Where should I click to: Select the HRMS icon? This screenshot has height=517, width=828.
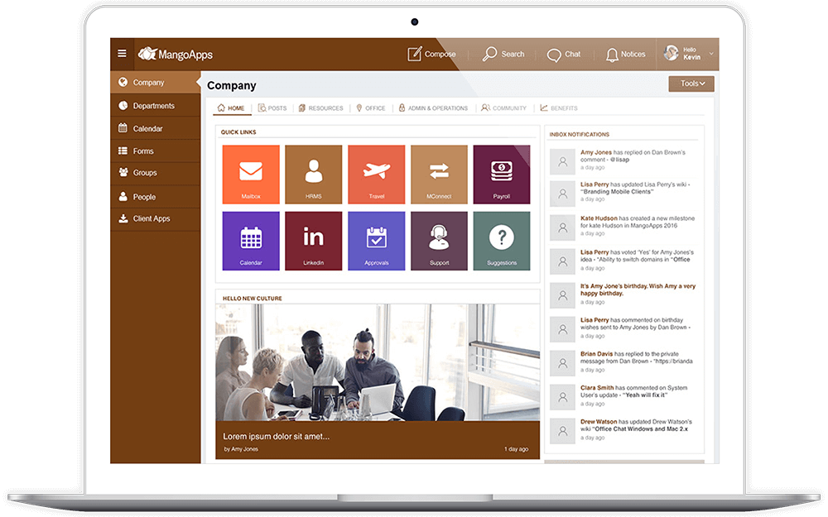pyautogui.click(x=313, y=174)
